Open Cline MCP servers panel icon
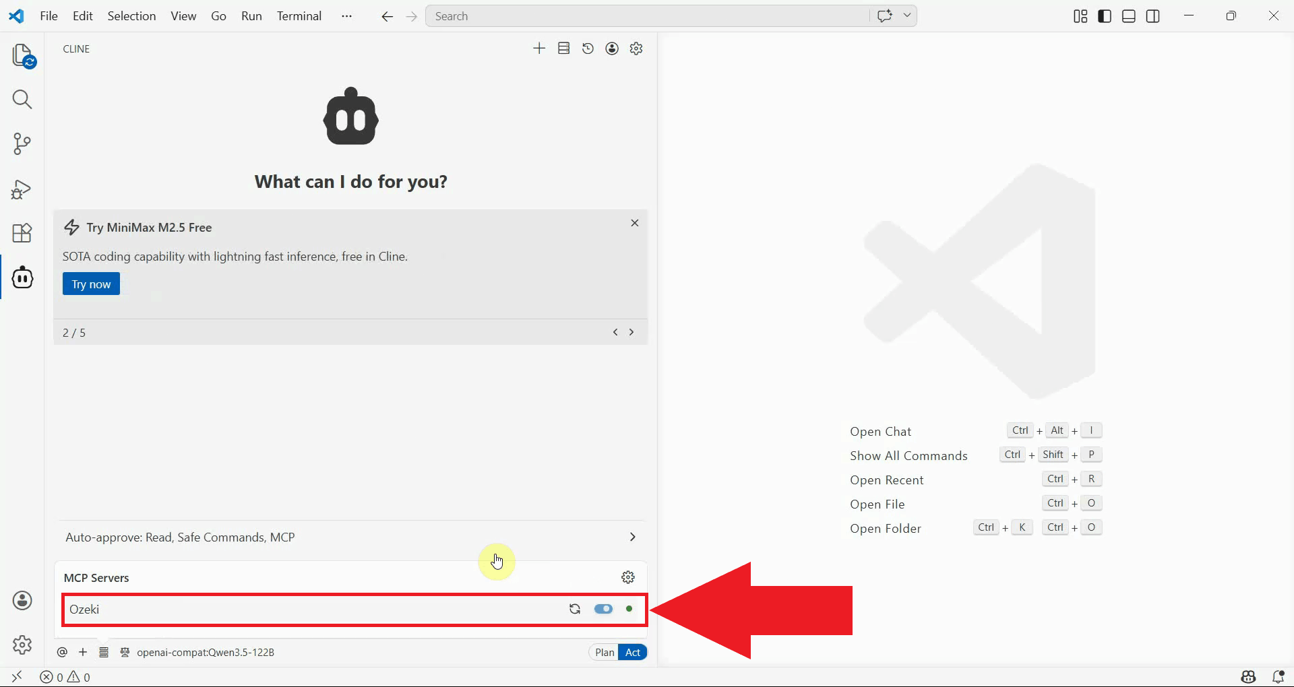Image resolution: width=1294 pixels, height=687 pixels. (x=564, y=48)
